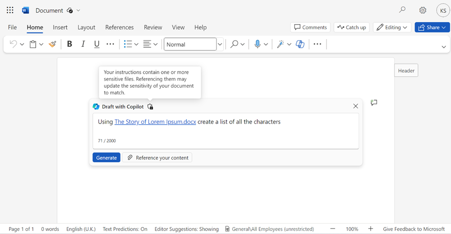Click the Paste clipboard icon
This screenshot has height=234, width=451.
click(x=33, y=44)
